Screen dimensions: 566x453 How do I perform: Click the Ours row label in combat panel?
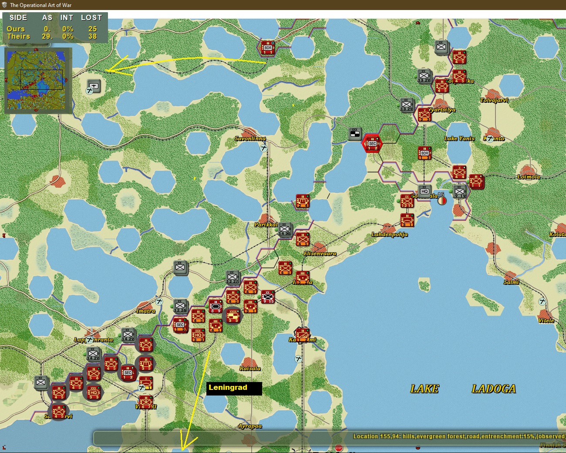[16, 29]
